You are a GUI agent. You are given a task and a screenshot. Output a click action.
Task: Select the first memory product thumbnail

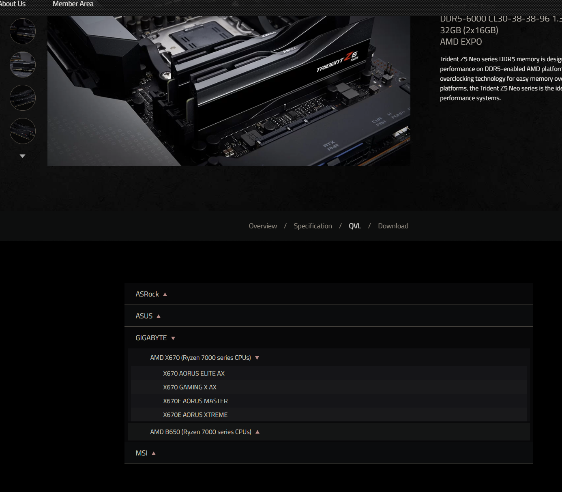pyautogui.click(x=23, y=31)
